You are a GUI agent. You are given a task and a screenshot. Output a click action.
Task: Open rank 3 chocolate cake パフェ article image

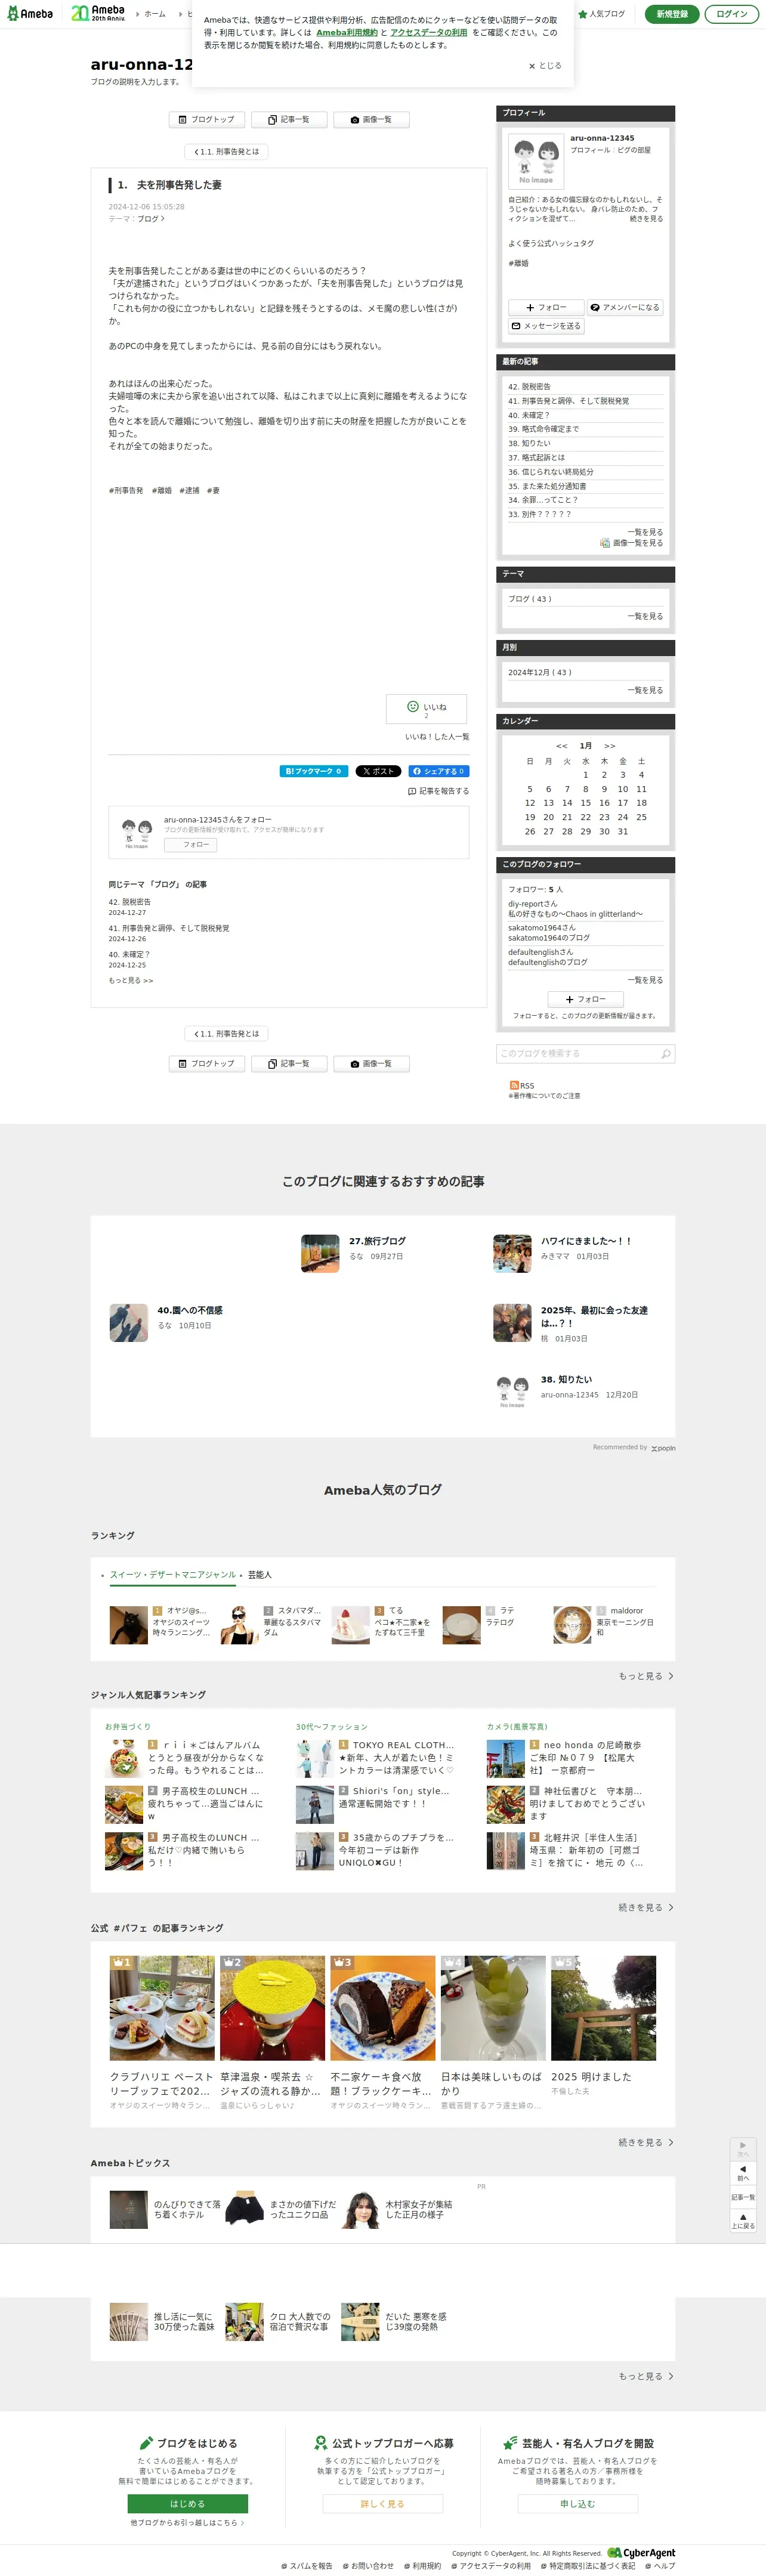click(382, 2007)
